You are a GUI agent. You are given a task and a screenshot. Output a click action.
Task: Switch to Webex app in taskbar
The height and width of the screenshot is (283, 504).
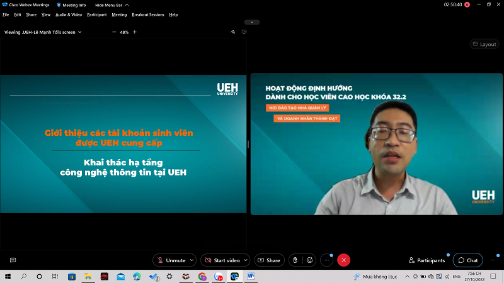234,276
